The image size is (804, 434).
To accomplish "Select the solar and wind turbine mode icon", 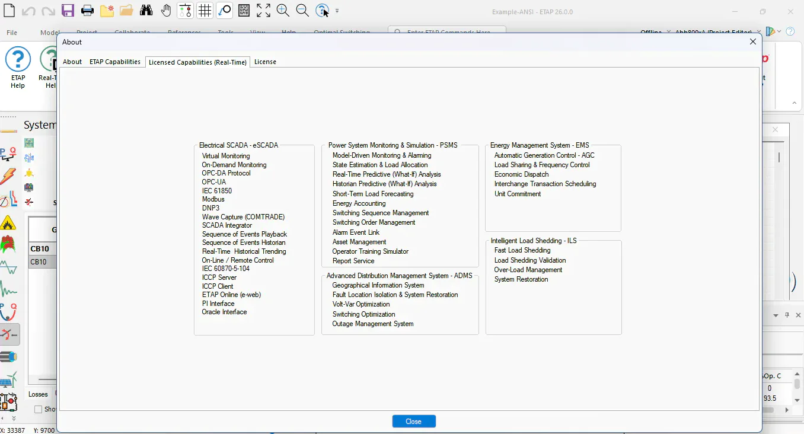I will [8, 380].
